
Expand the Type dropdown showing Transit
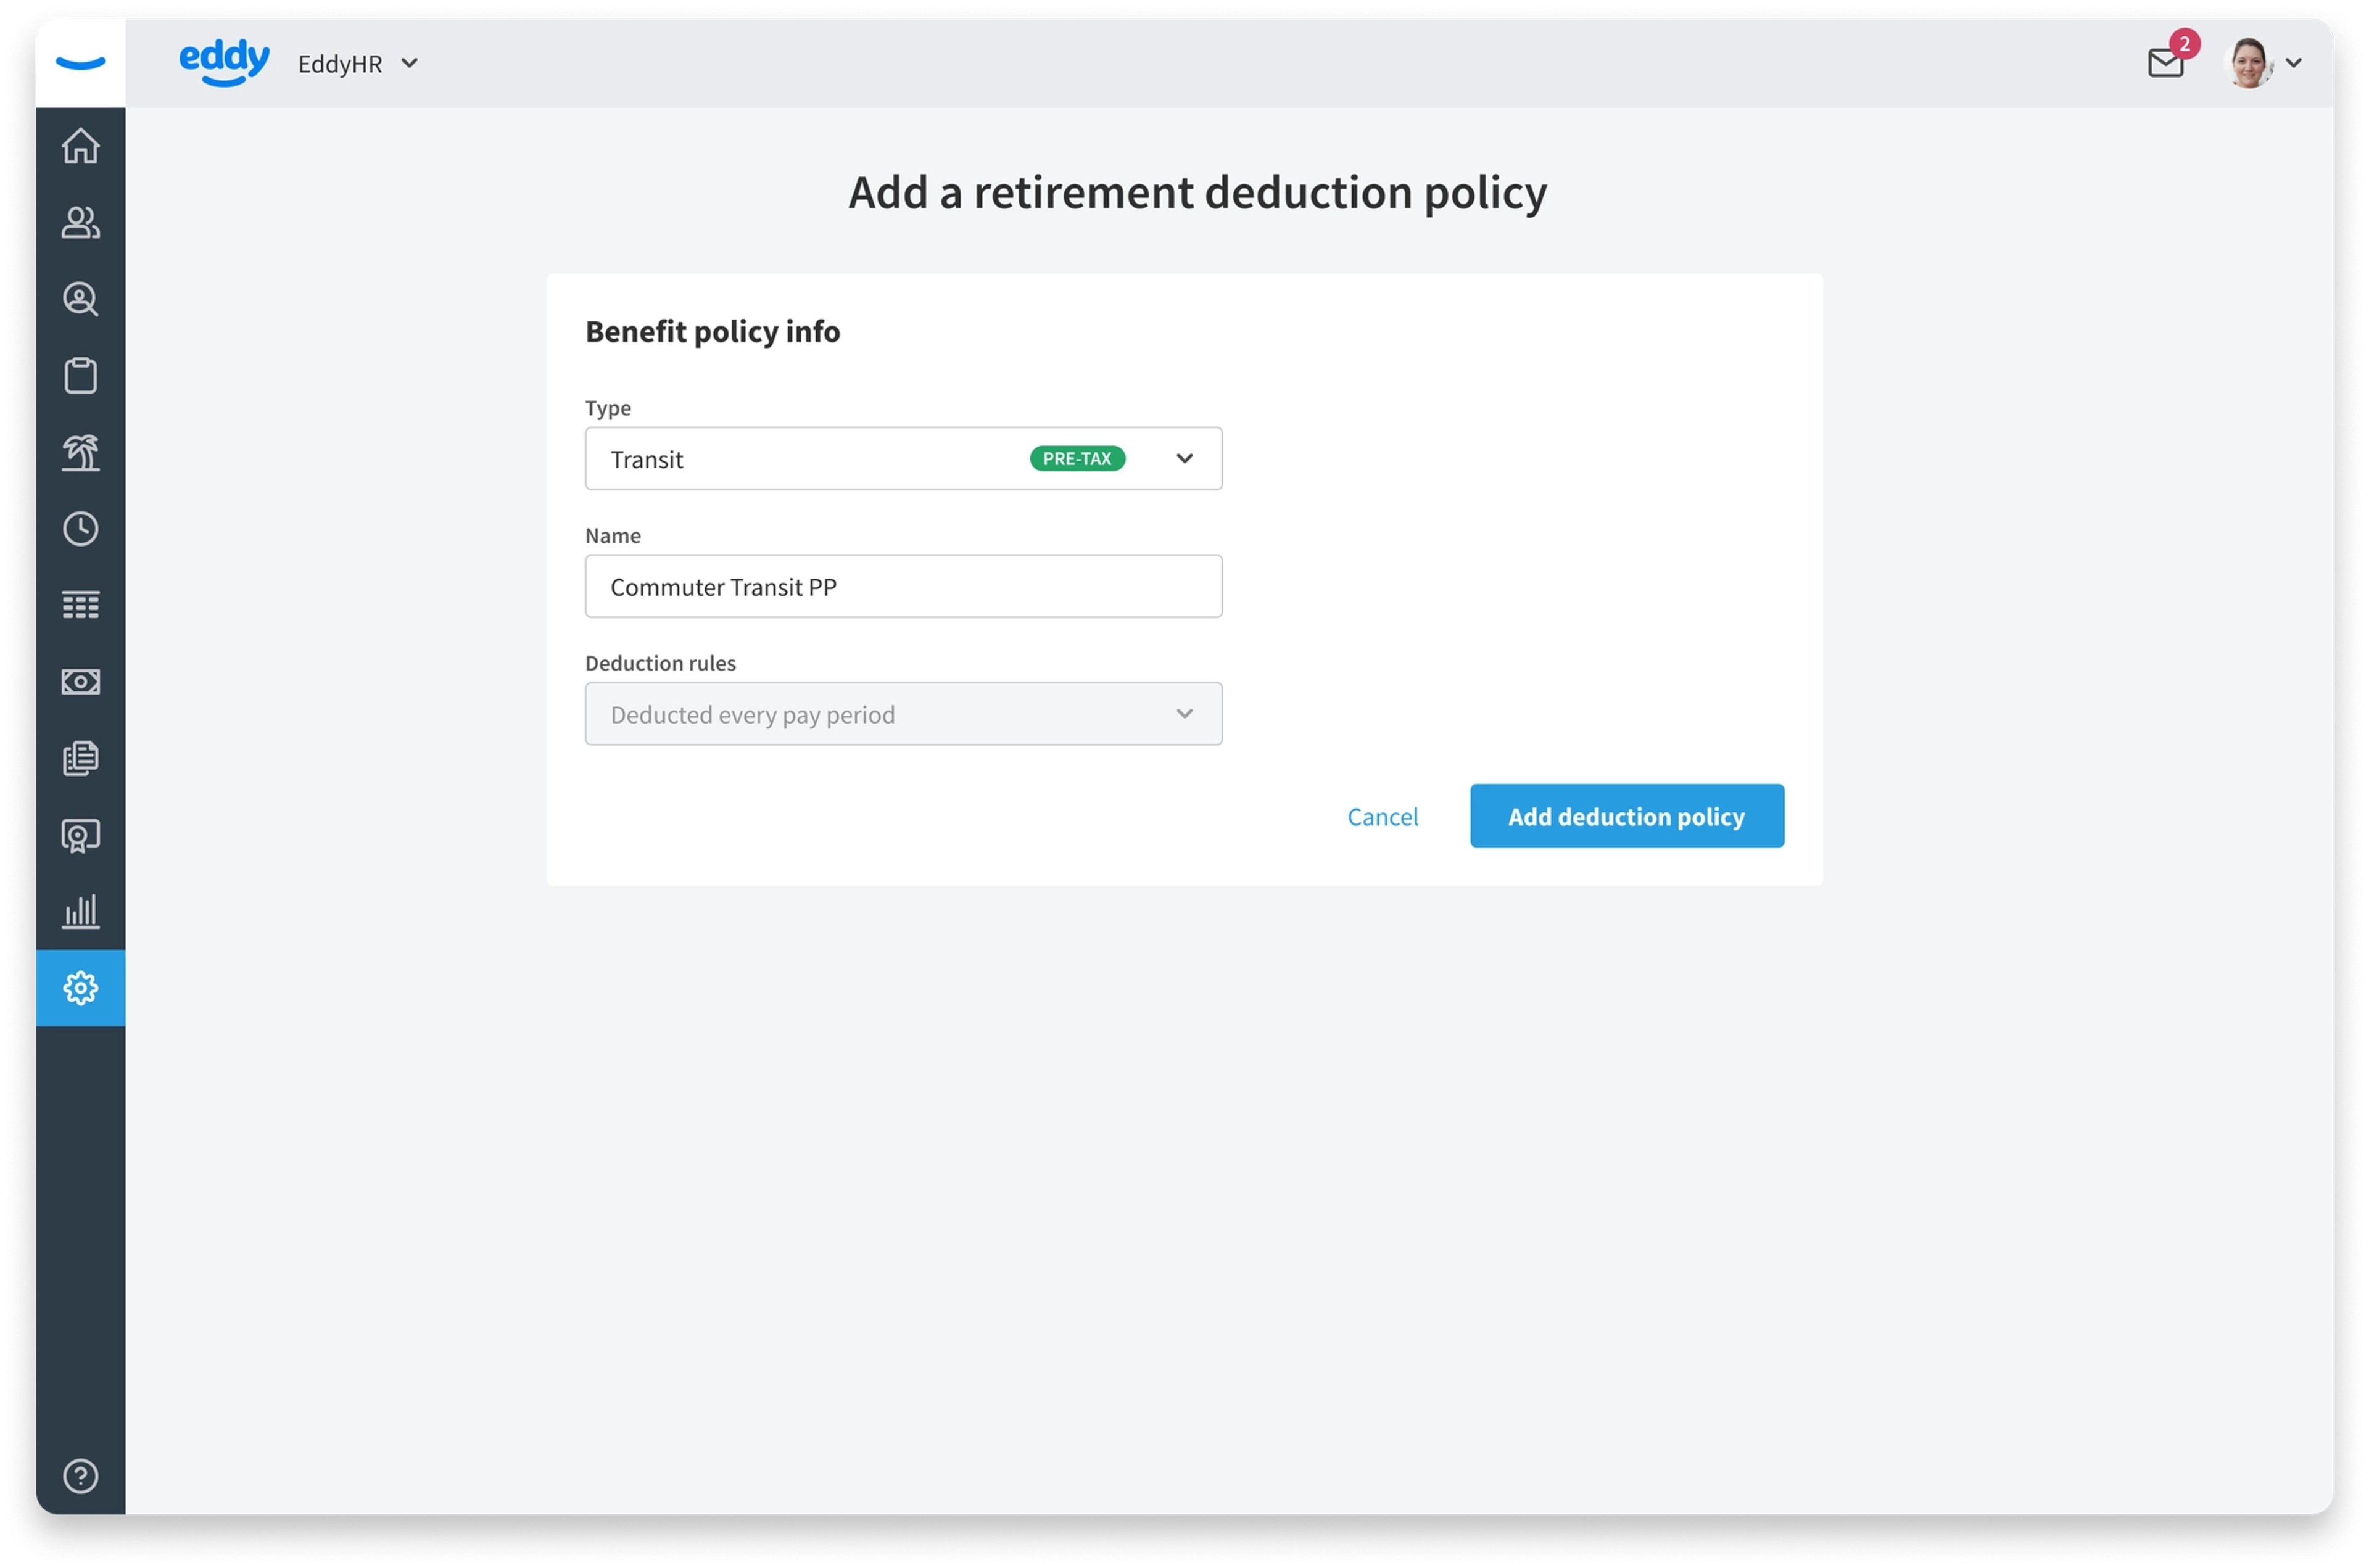click(x=903, y=459)
